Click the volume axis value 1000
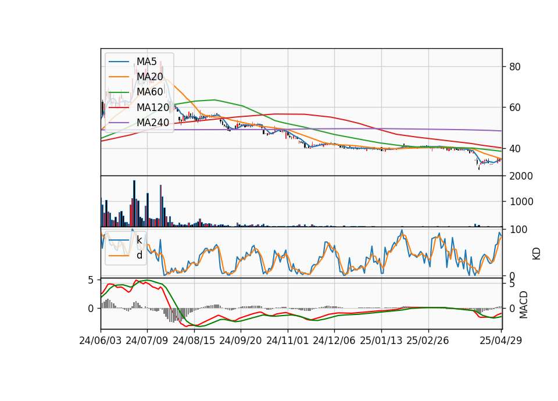Viewport: 558px width, 401px height. pyautogui.click(x=521, y=202)
